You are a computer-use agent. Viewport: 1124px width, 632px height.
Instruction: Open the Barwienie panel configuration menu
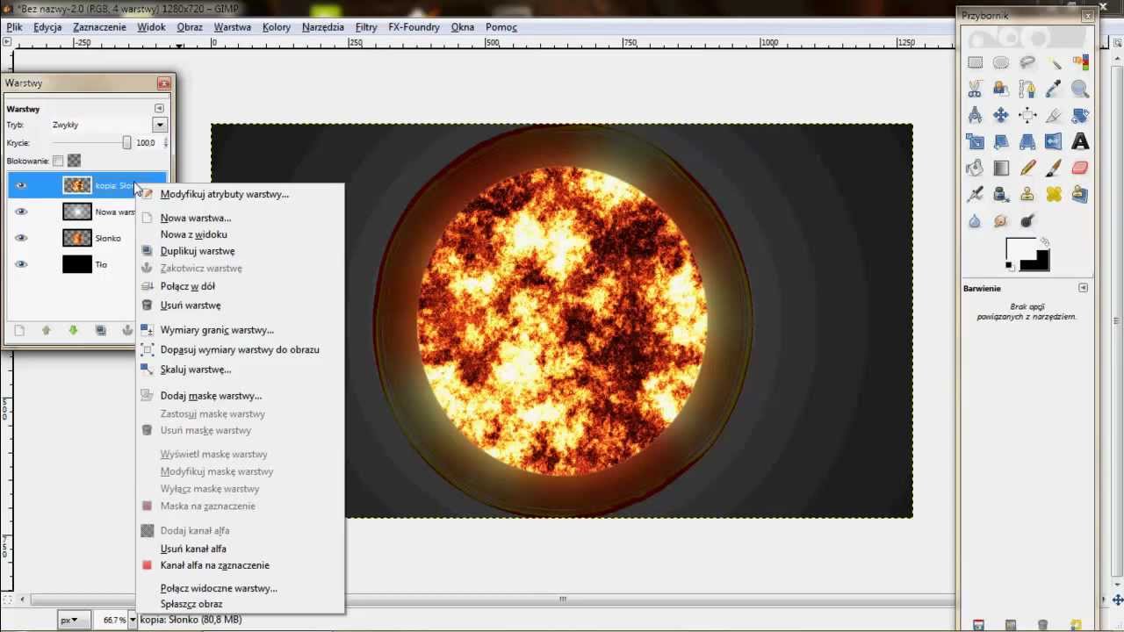(x=1083, y=288)
